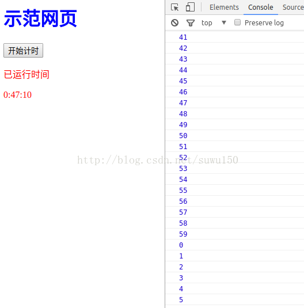This screenshot has width=304, height=308.
Task: Open the console filter funnel icon
Action: click(x=190, y=23)
